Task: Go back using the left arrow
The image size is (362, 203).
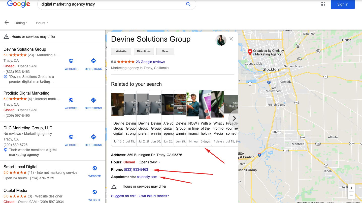Action: (x=7, y=22)
